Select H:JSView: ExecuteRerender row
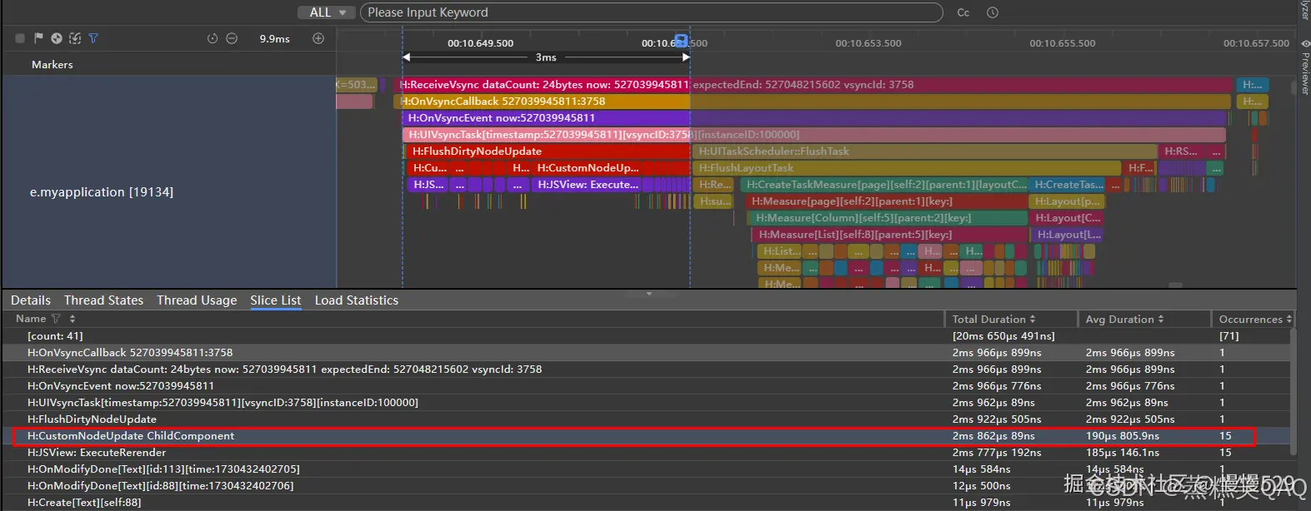 tap(647, 453)
